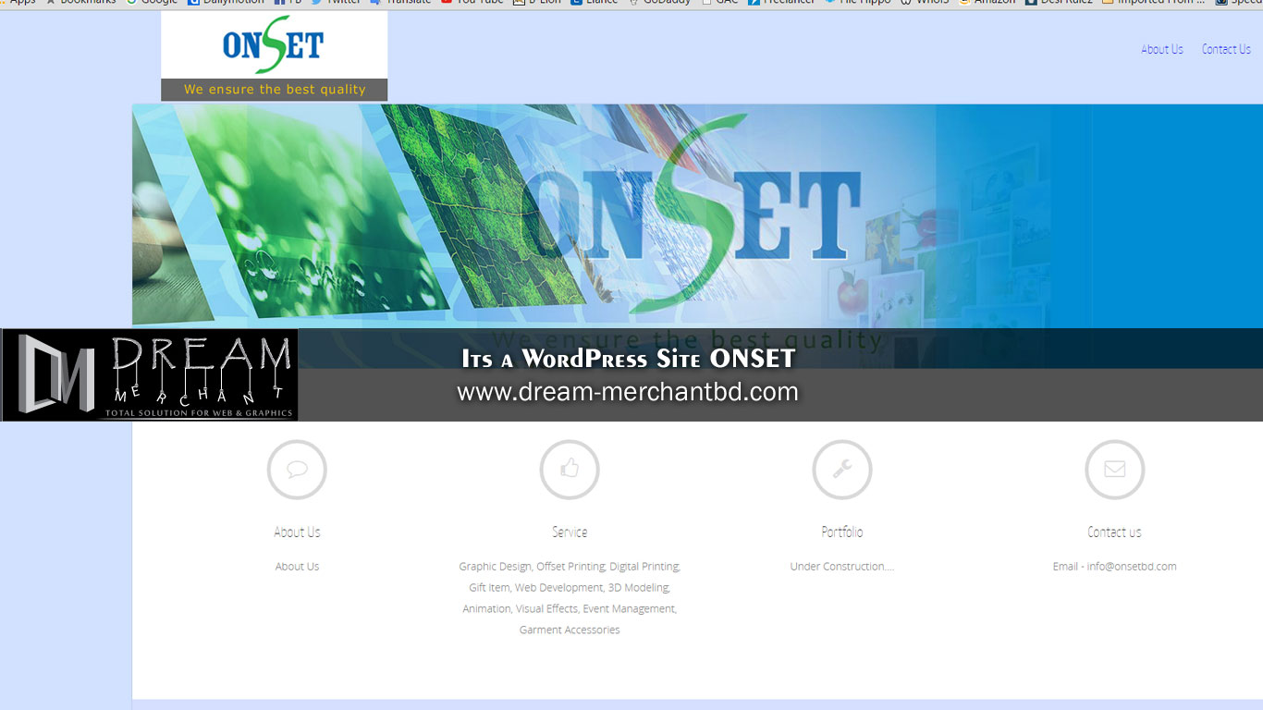Image resolution: width=1263 pixels, height=710 pixels.
Task: Select the Contact us section heading
Action: (x=1114, y=532)
